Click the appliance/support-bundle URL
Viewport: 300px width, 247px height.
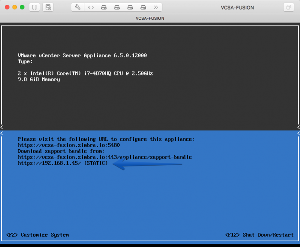click(x=105, y=157)
